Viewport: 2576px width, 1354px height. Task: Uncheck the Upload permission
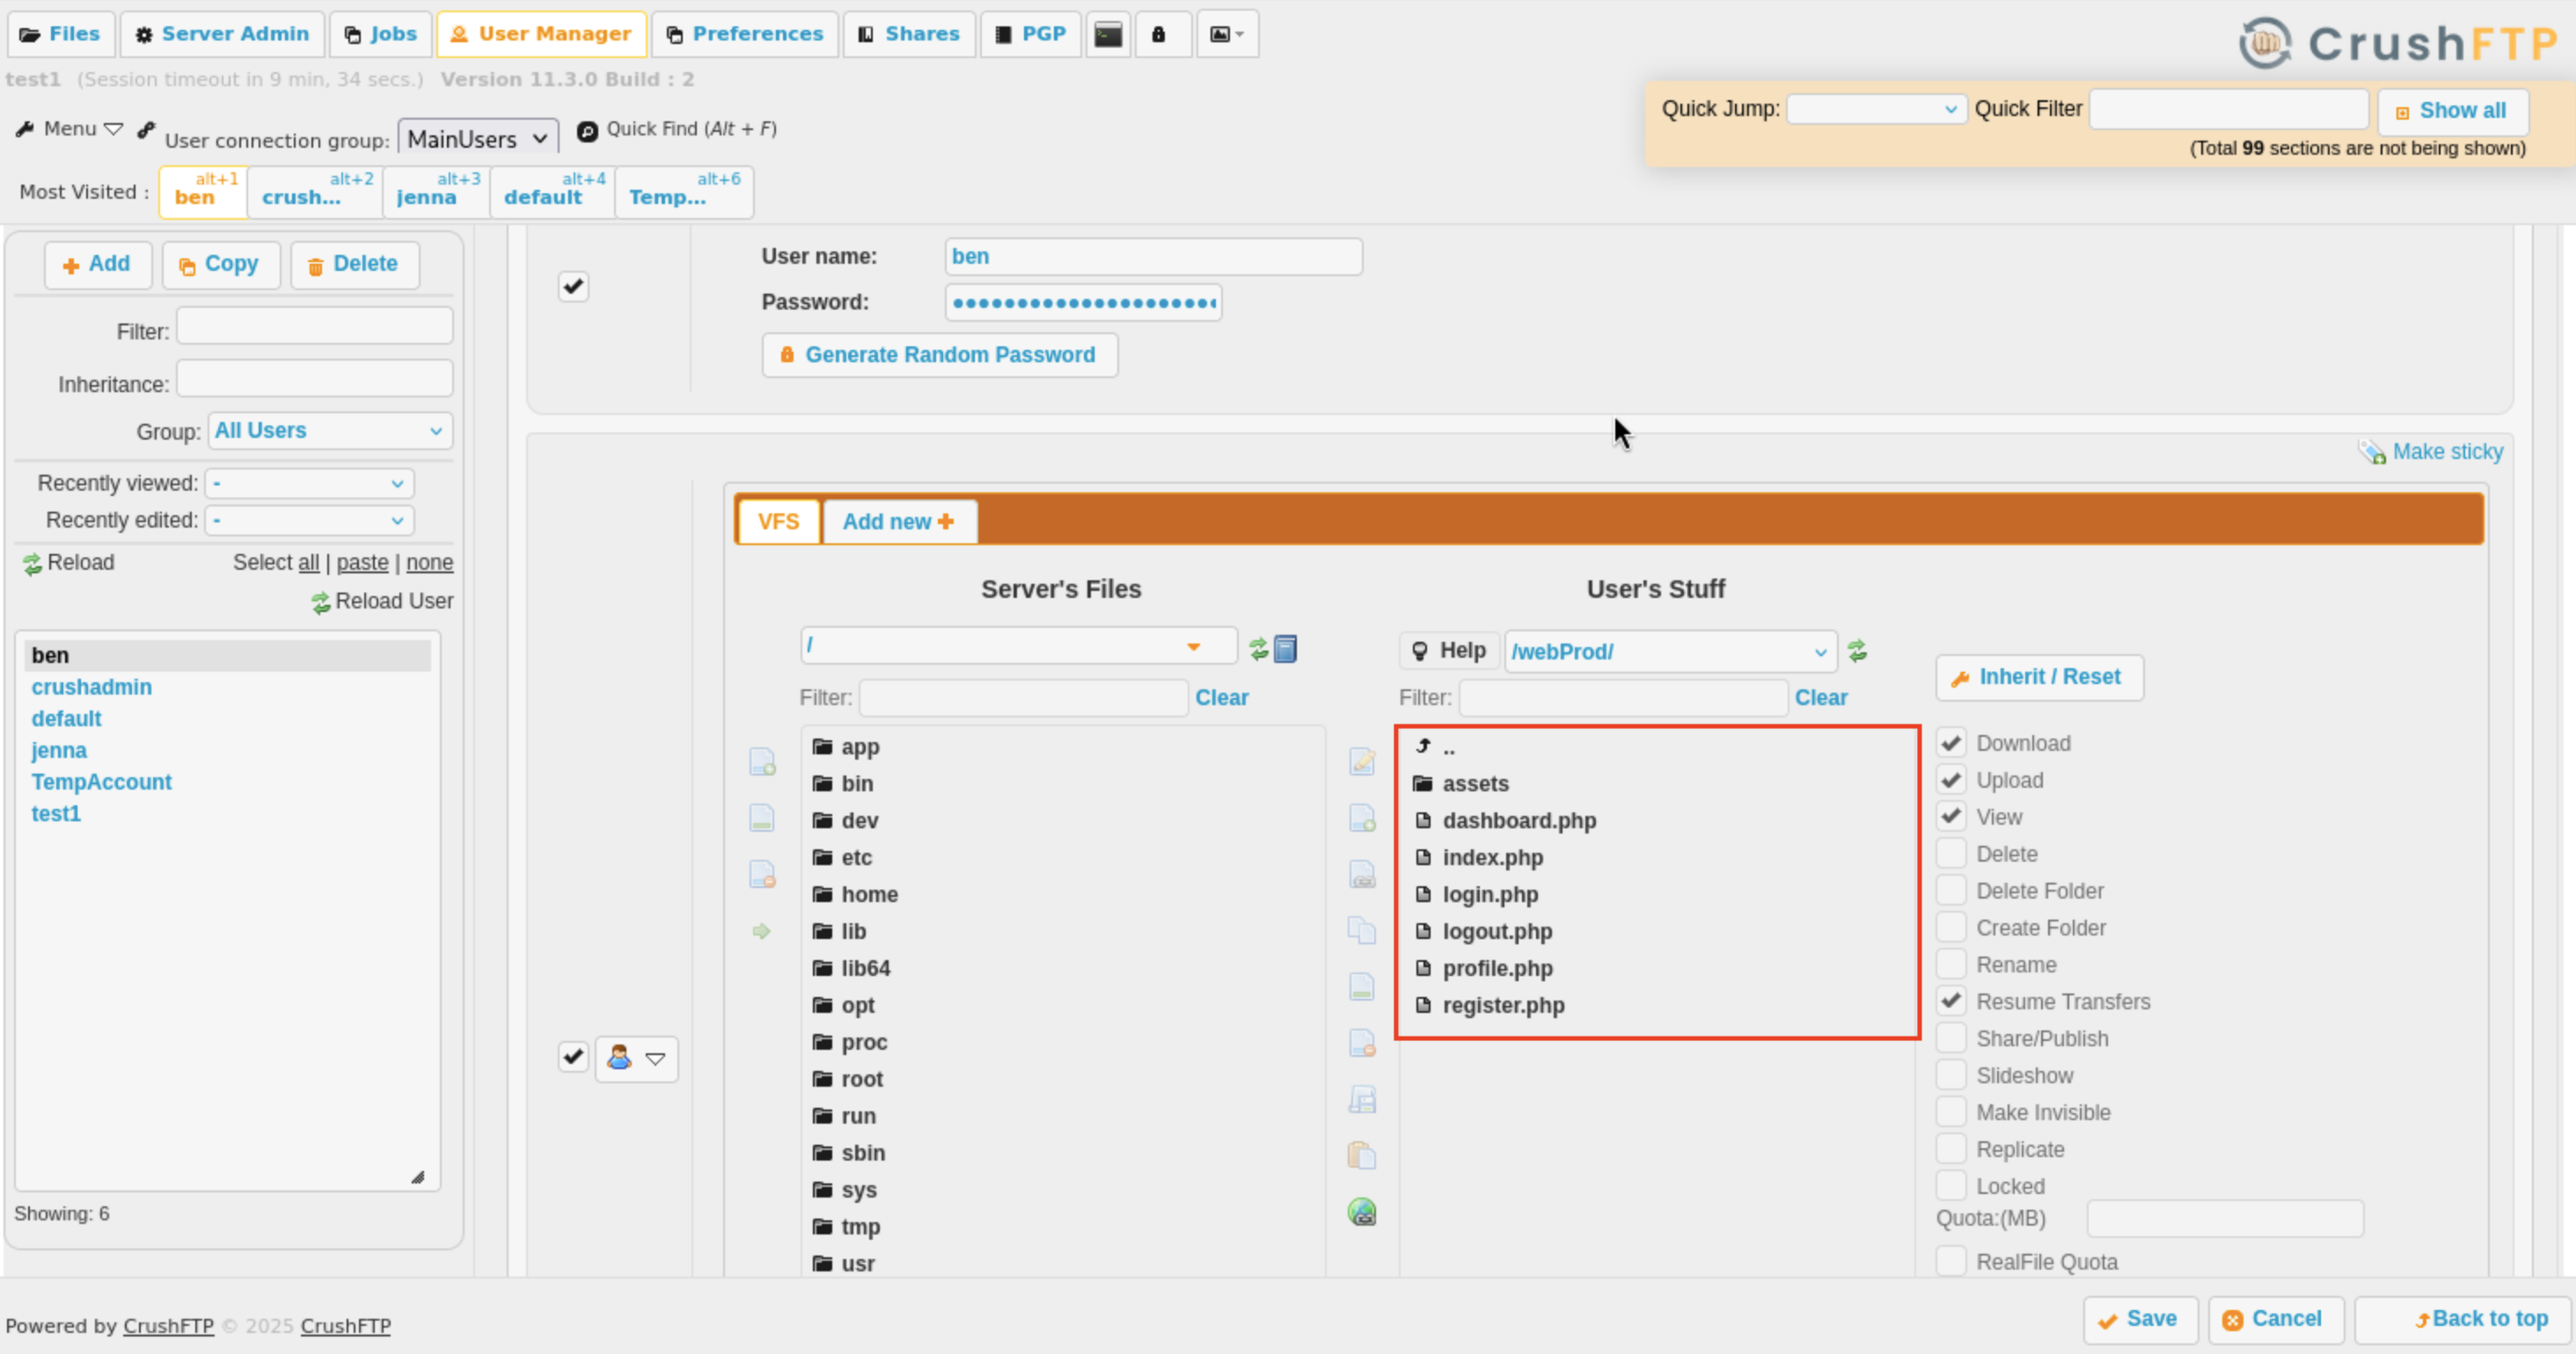1951,779
